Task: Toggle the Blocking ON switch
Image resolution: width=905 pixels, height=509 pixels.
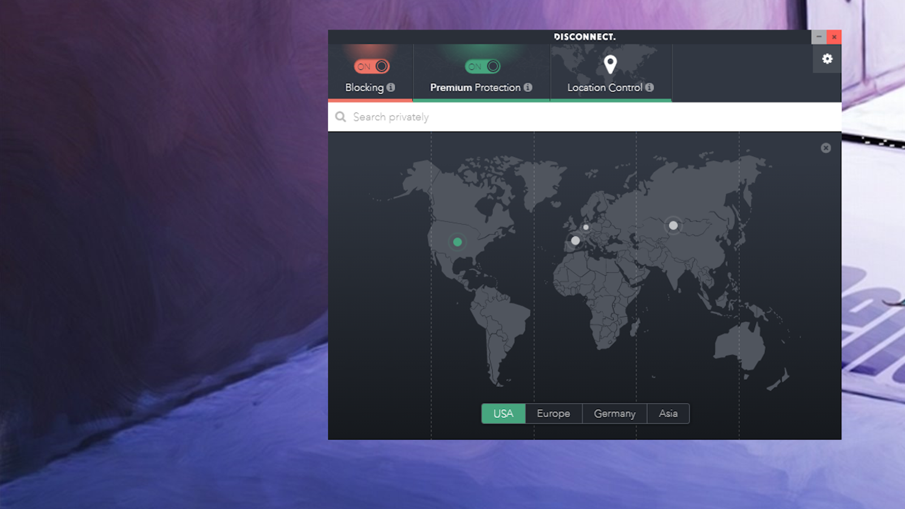Action: pyautogui.click(x=372, y=66)
